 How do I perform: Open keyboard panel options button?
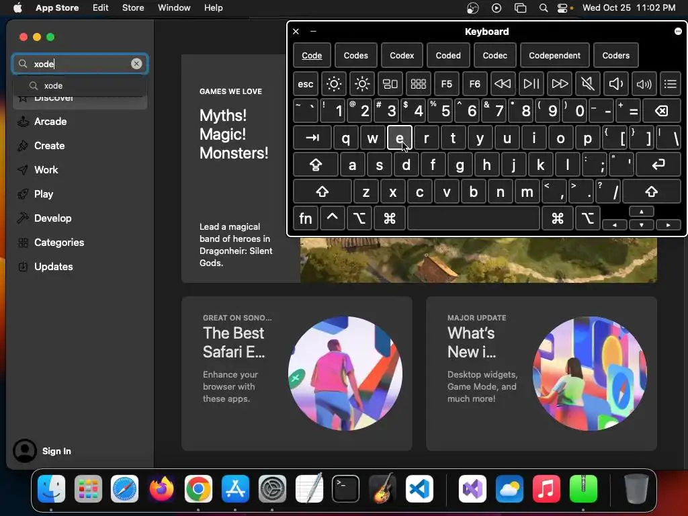tap(678, 32)
